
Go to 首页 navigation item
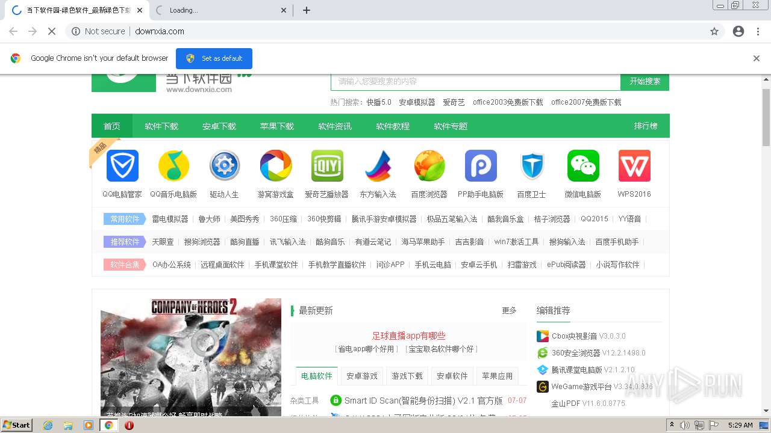tap(112, 126)
